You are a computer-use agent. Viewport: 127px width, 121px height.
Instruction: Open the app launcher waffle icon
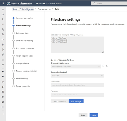click(x=3, y=4)
